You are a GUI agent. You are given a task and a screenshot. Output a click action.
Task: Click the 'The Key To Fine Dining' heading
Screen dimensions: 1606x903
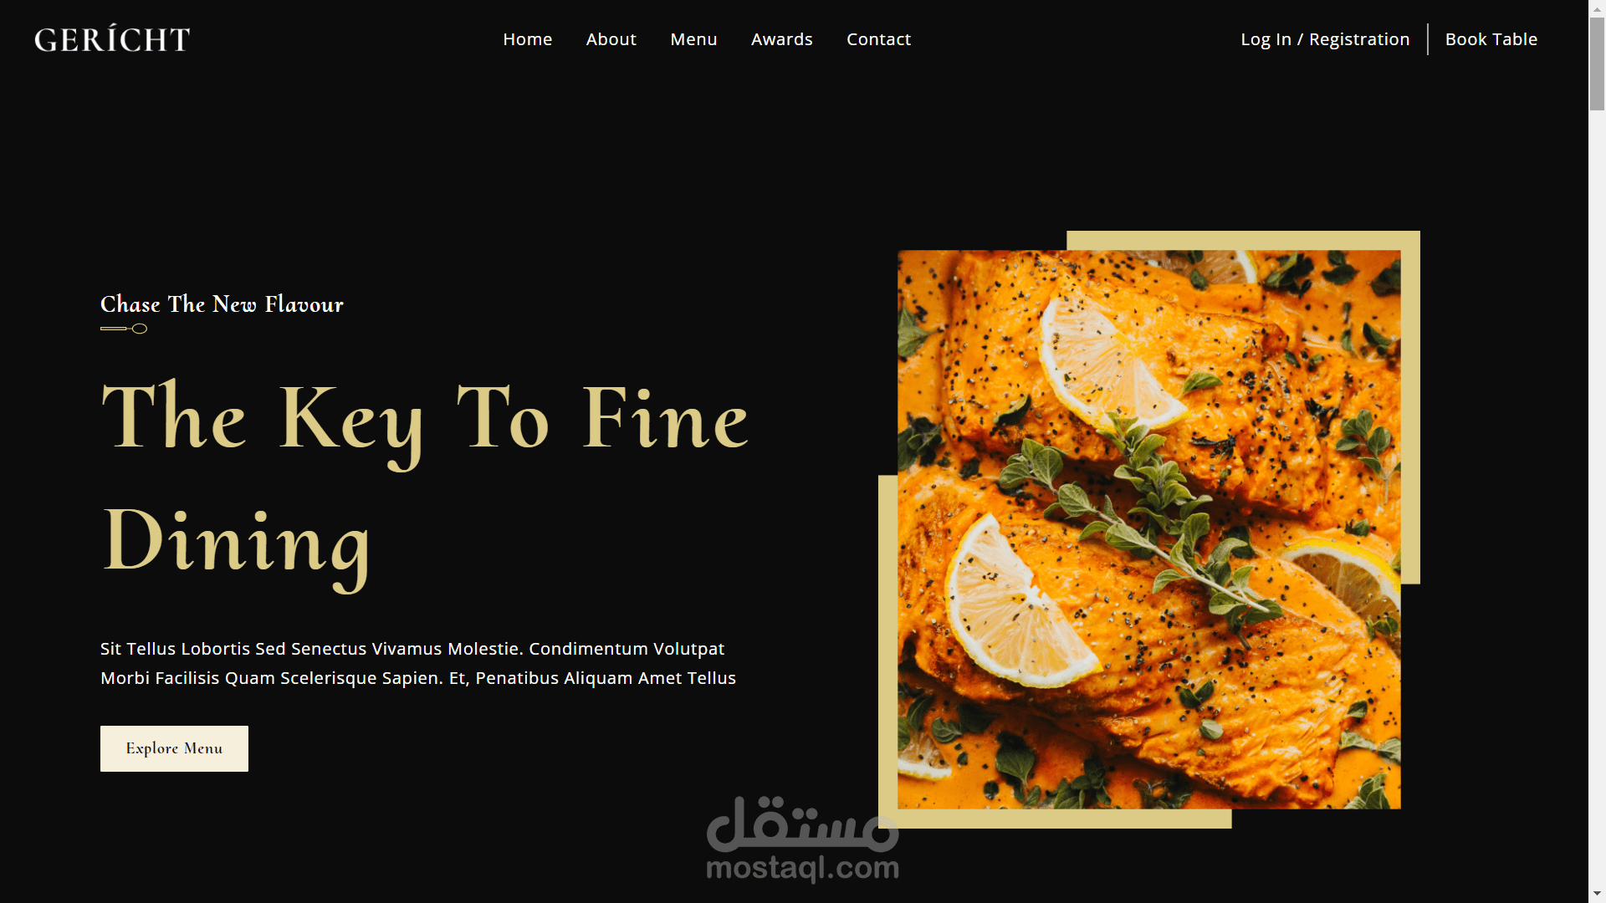tap(425, 481)
